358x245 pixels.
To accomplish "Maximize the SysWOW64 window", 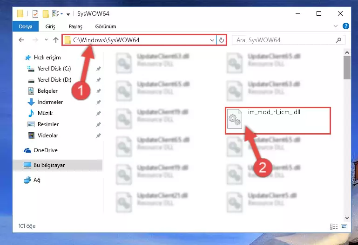I will (319, 13).
